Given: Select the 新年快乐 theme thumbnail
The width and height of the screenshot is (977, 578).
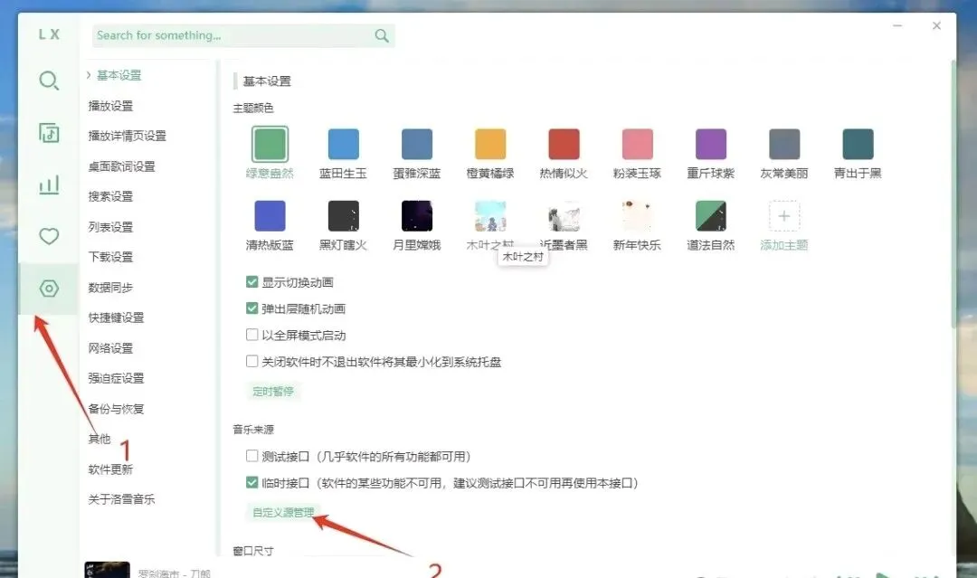Looking at the screenshot, I should tap(638, 215).
